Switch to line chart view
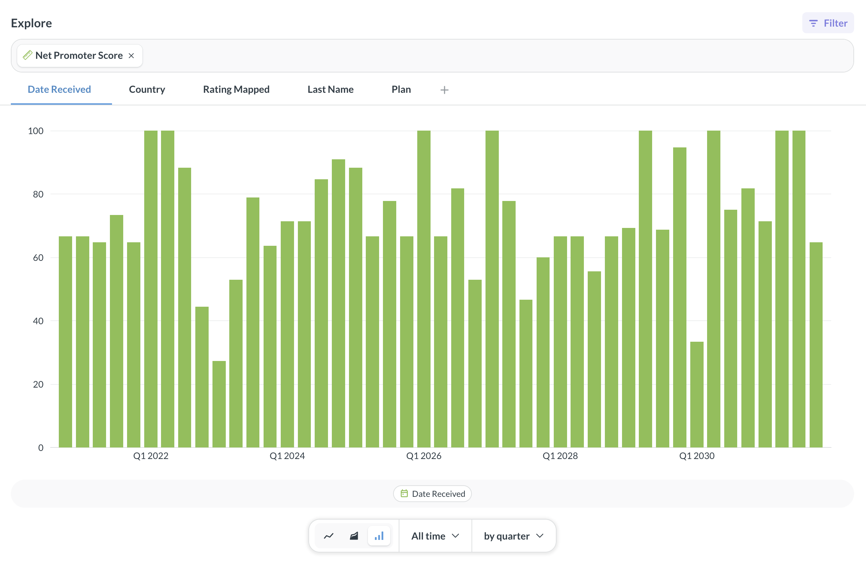 (x=329, y=536)
